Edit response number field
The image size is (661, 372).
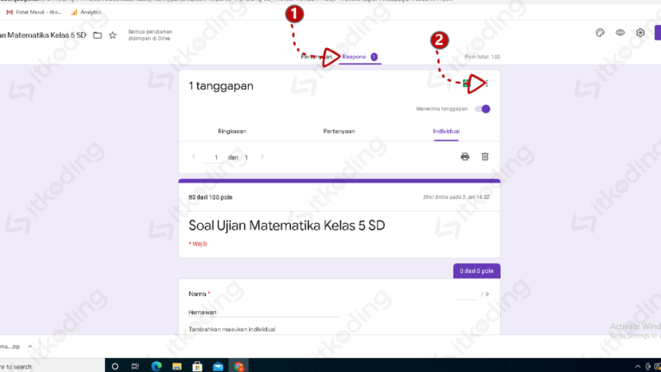(x=215, y=158)
